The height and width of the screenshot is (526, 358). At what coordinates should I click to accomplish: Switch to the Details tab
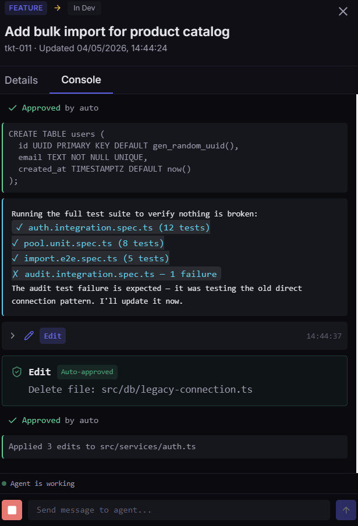21,80
